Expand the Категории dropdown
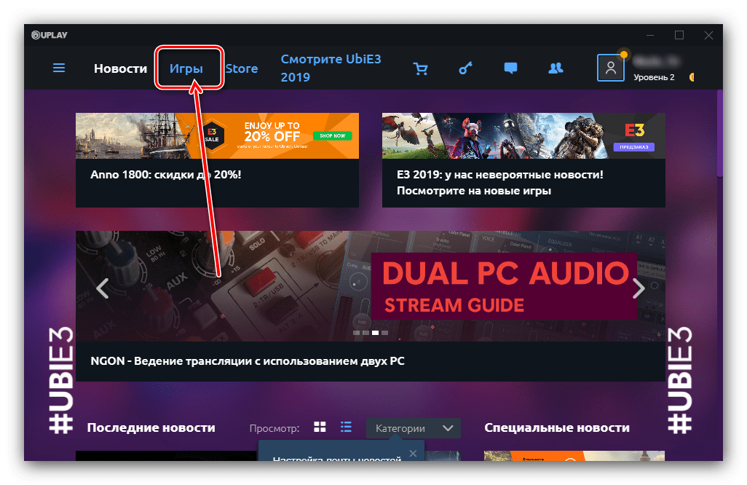This screenshot has width=747, height=485. point(413,427)
